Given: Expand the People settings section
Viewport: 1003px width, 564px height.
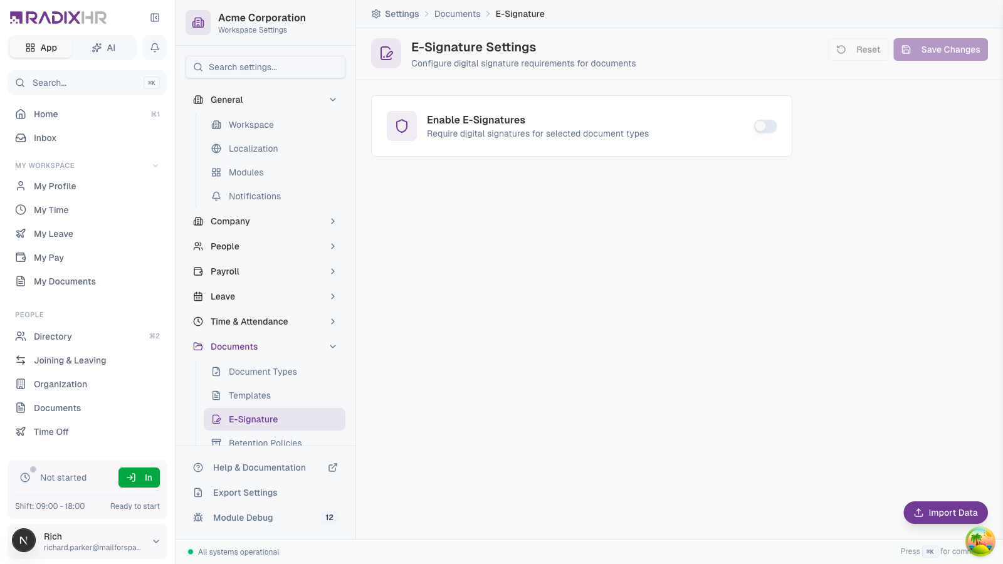Looking at the screenshot, I should point(333,246).
